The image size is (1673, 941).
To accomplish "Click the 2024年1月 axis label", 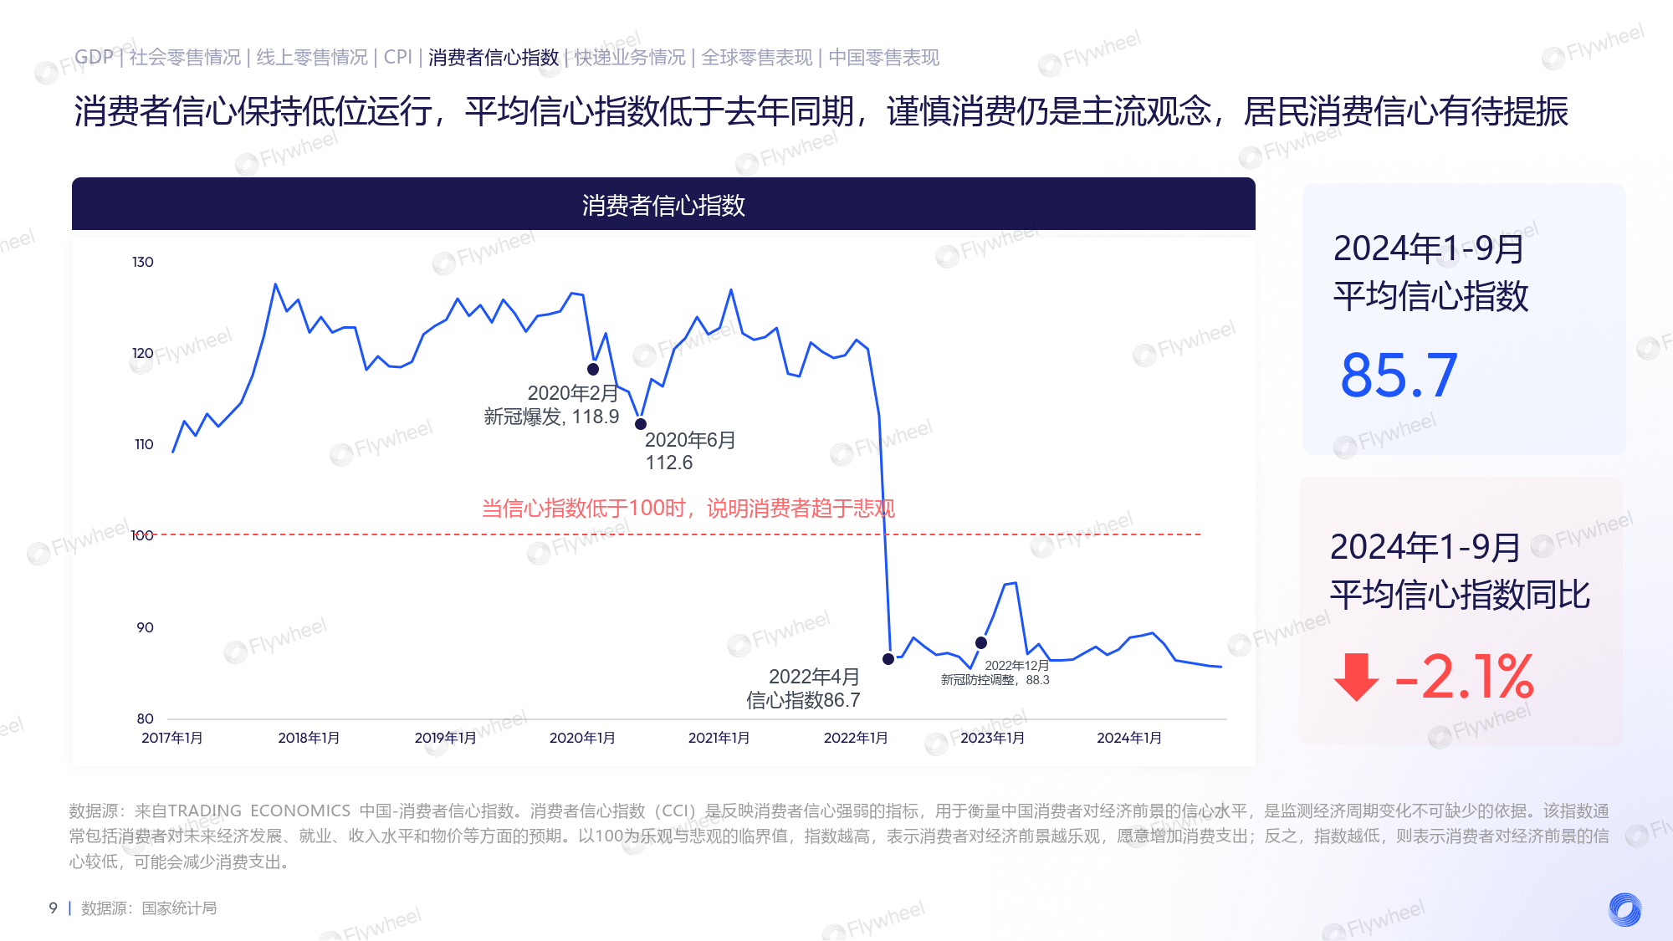I will tap(1129, 738).
